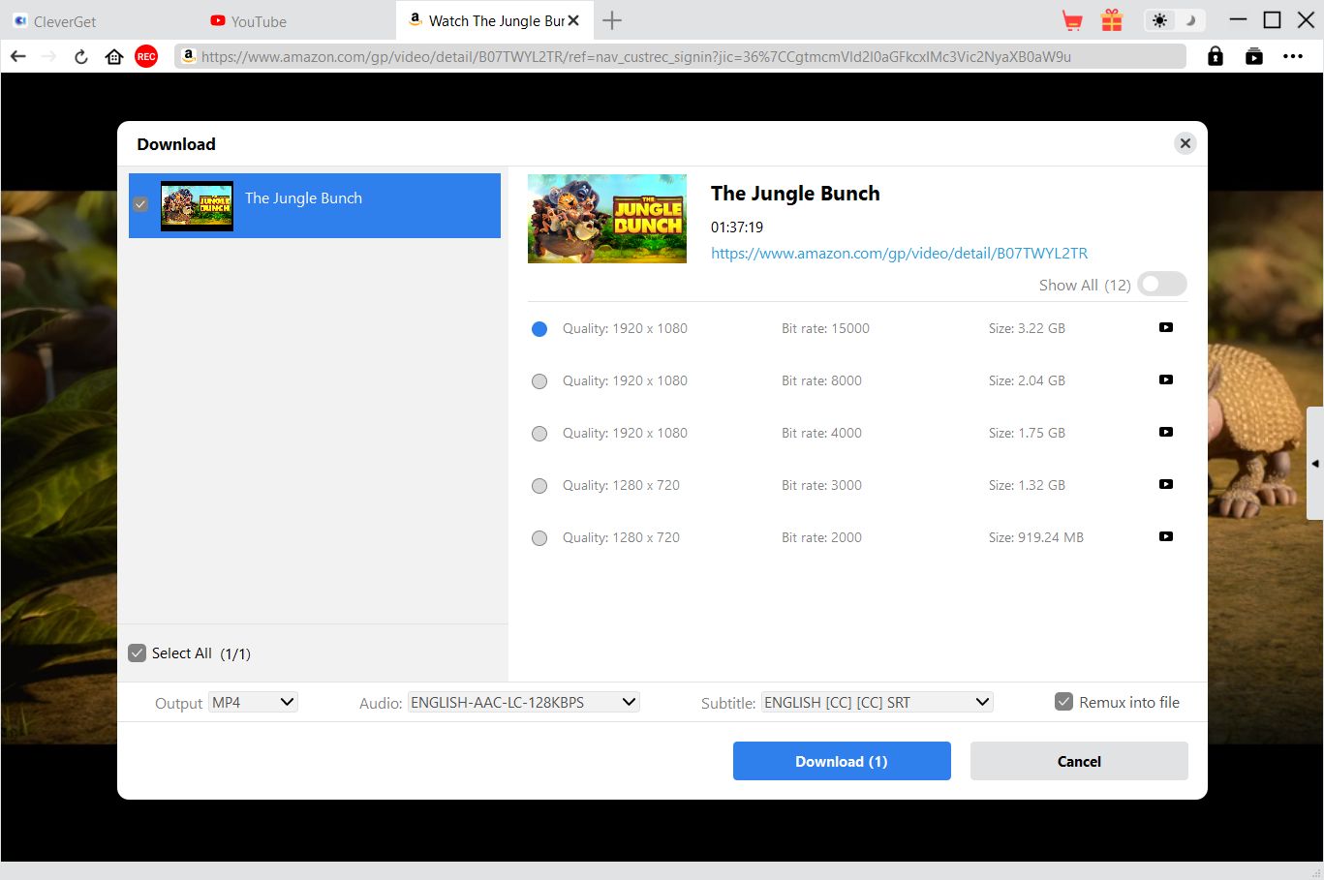This screenshot has height=880, width=1324.
Task: Switch to light mode sun icon
Action: 1159,20
